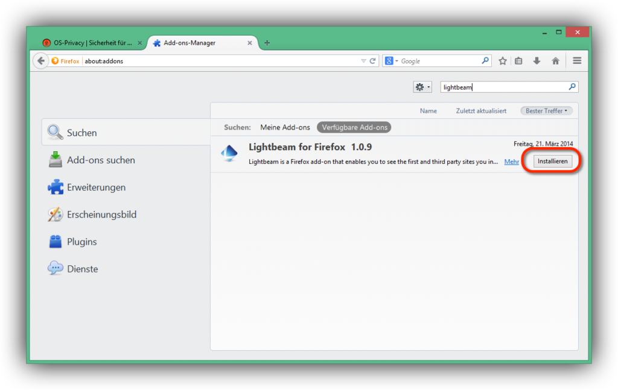The image size is (618, 390).
Task: Open the Downloads arrow icon
Action: click(x=537, y=61)
